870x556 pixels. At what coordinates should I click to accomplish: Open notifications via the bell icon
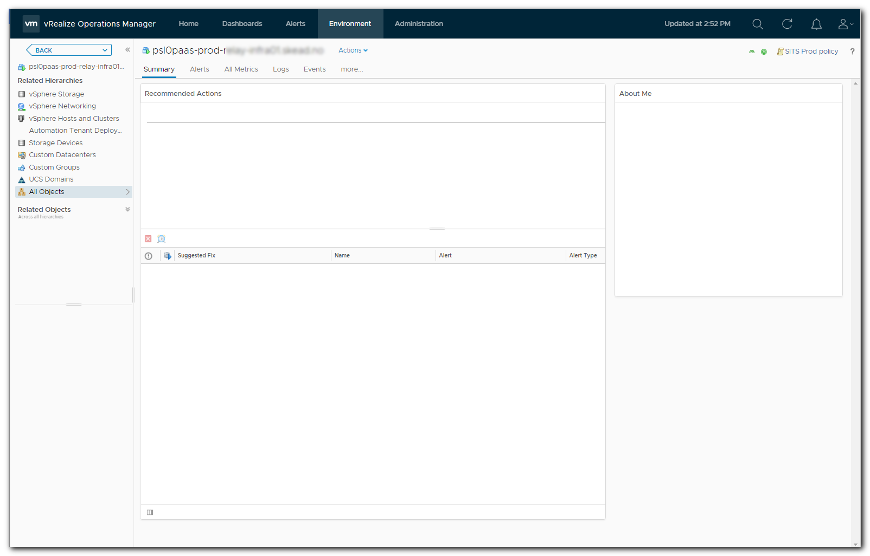pyautogui.click(x=816, y=24)
